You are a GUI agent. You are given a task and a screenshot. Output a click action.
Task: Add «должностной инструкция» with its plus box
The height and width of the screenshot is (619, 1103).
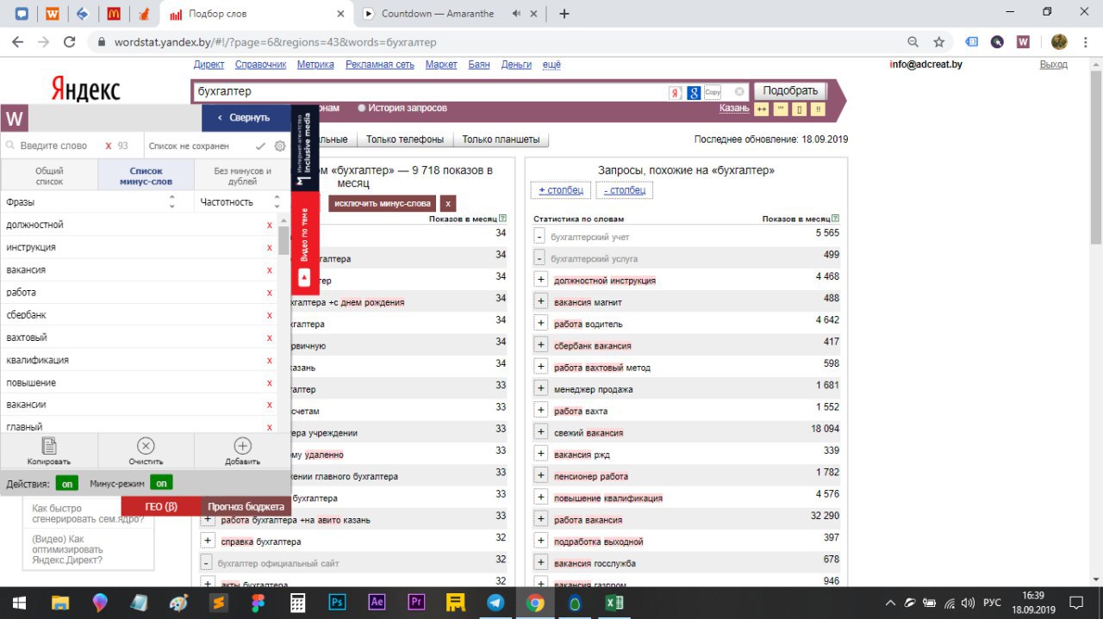click(541, 279)
